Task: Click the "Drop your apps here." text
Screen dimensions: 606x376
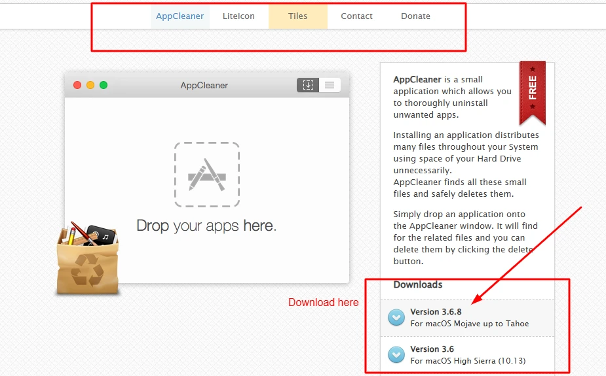Action: pos(206,226)
